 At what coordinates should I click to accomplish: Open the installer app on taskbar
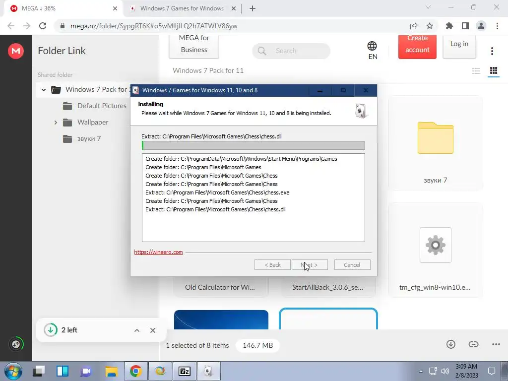tap(209, 371)
